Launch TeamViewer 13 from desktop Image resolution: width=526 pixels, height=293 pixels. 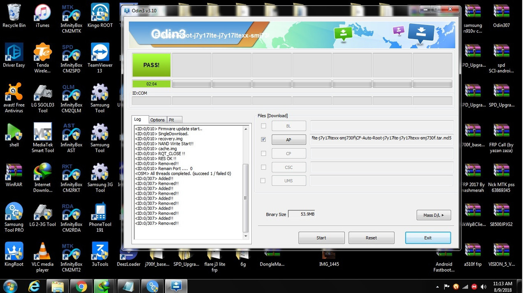(x=100, y=58)
